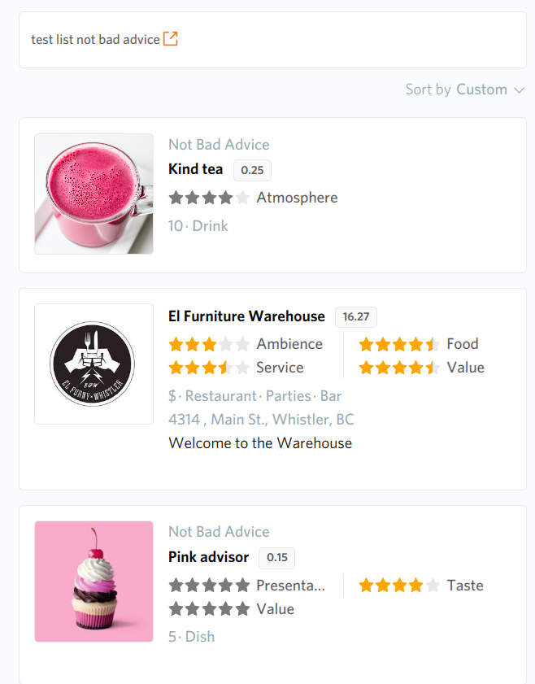The height and width of the screenshot is (684, 535).
Task: Click the Food star rating icons
Action: (399, 344)
